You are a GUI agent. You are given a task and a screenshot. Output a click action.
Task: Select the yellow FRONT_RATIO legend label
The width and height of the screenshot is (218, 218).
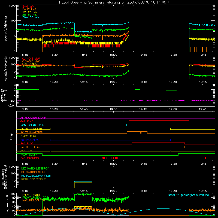click(31, 195)
